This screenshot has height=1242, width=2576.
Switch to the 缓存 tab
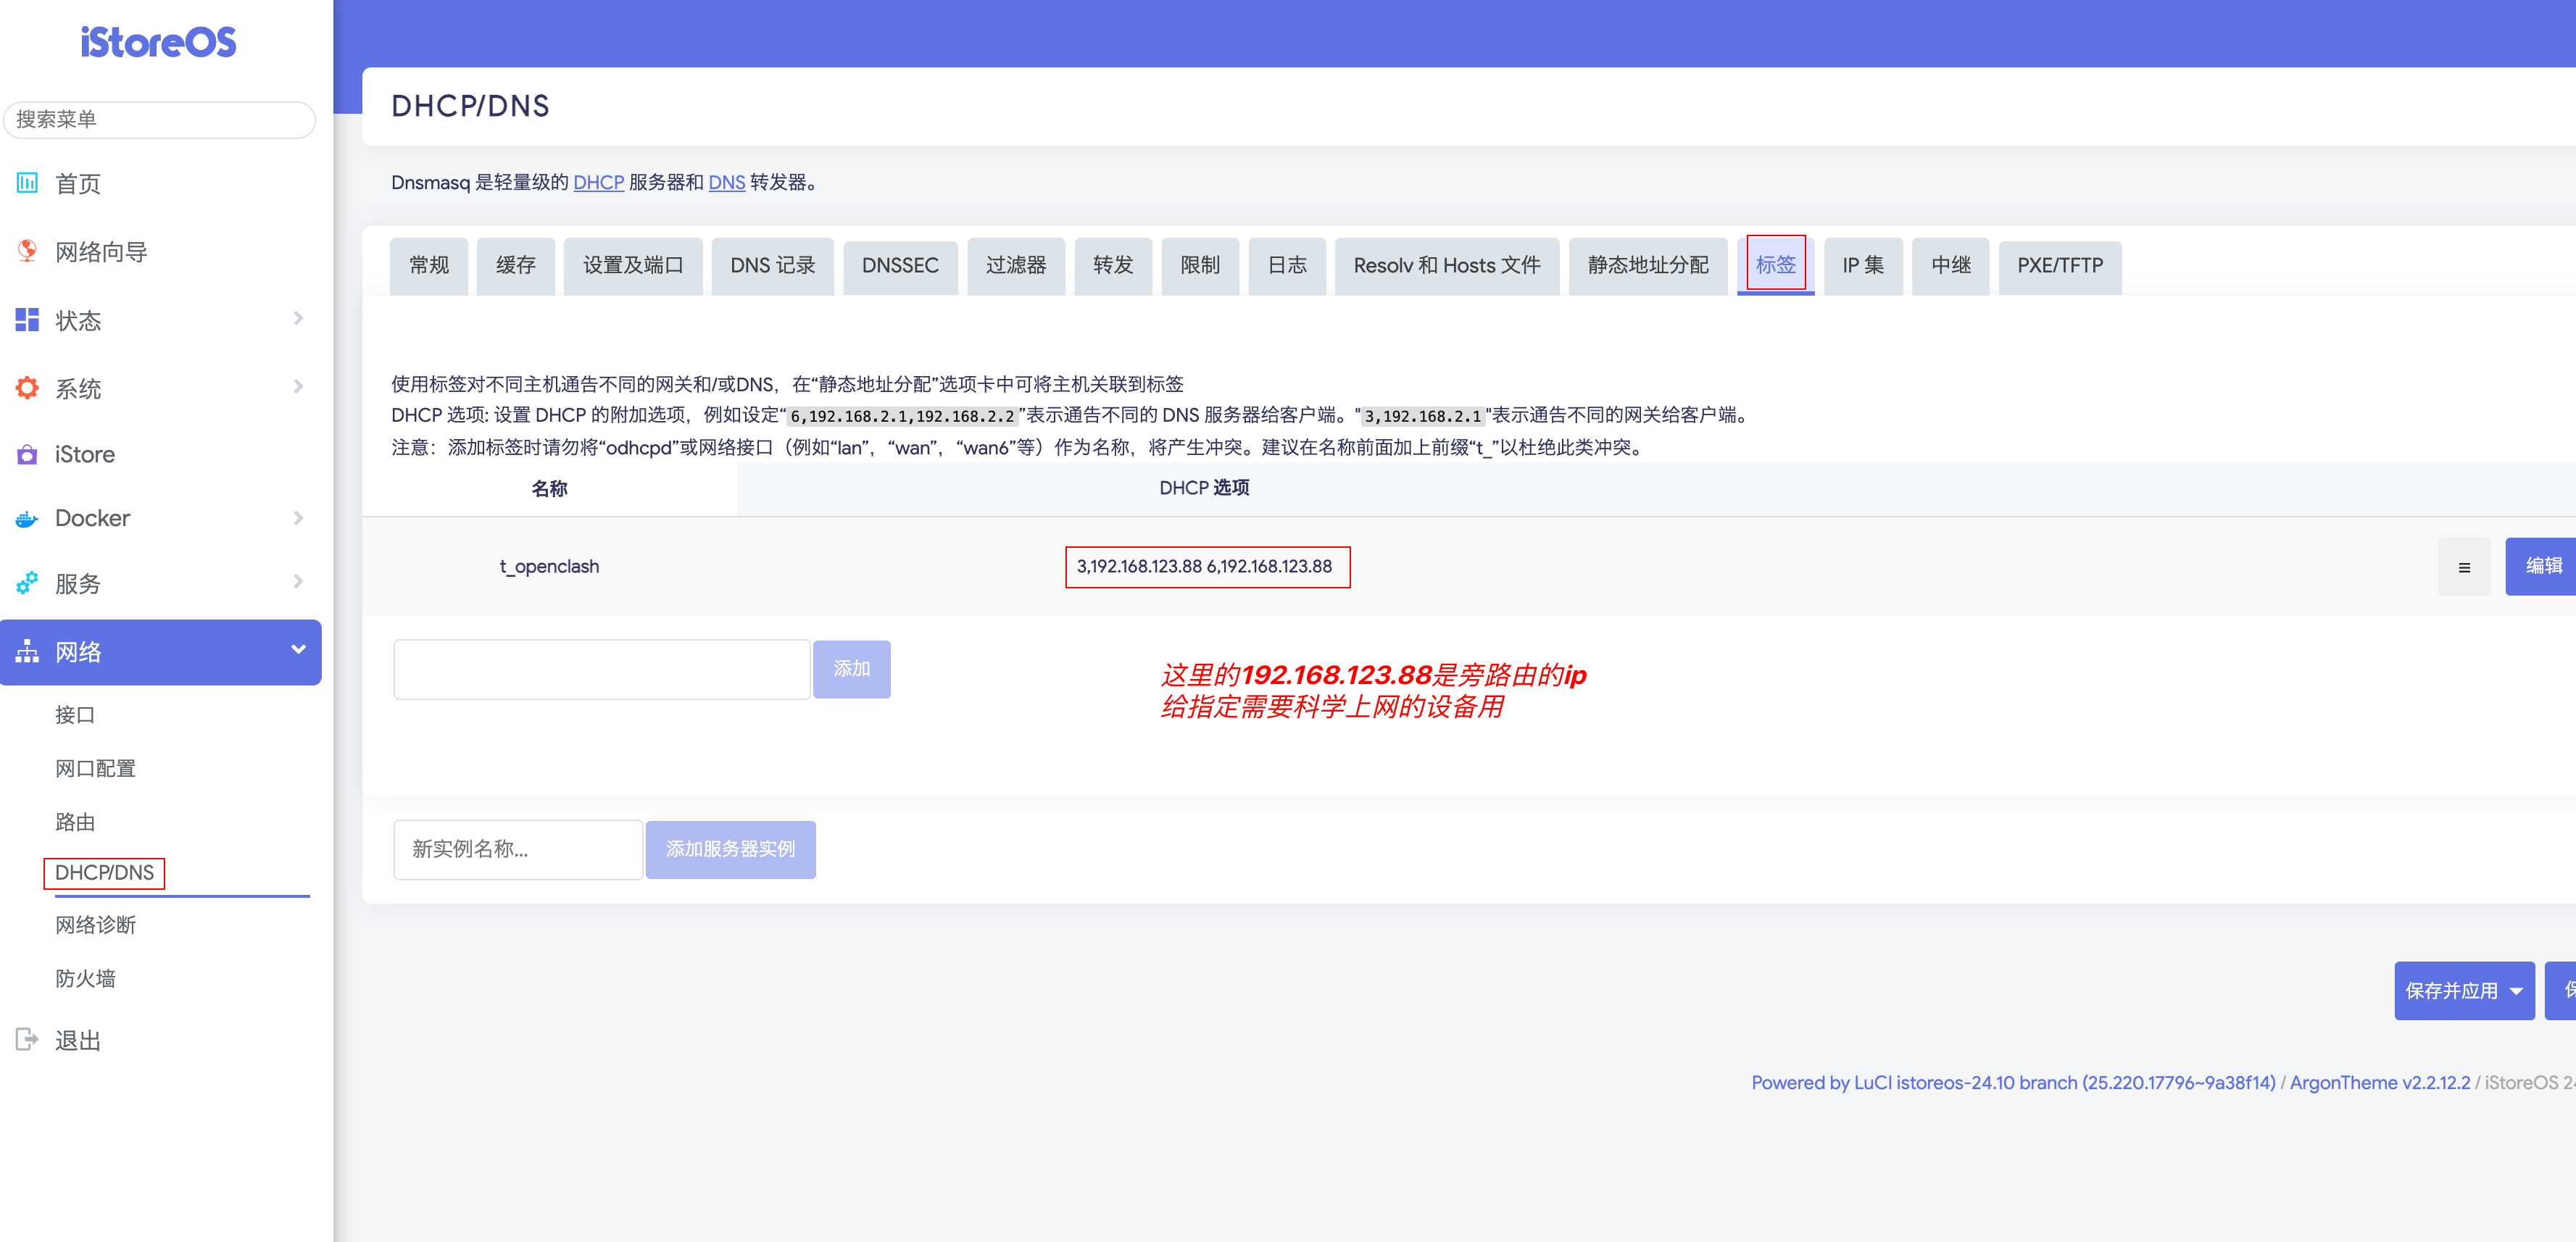pos(516,266)
